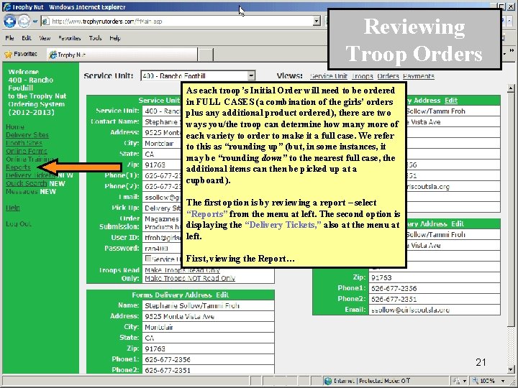The height and width of the screenshot is (388, 518).
Task: Click Forms Delivery City Montclair field
Action: [x=208, y=328]
